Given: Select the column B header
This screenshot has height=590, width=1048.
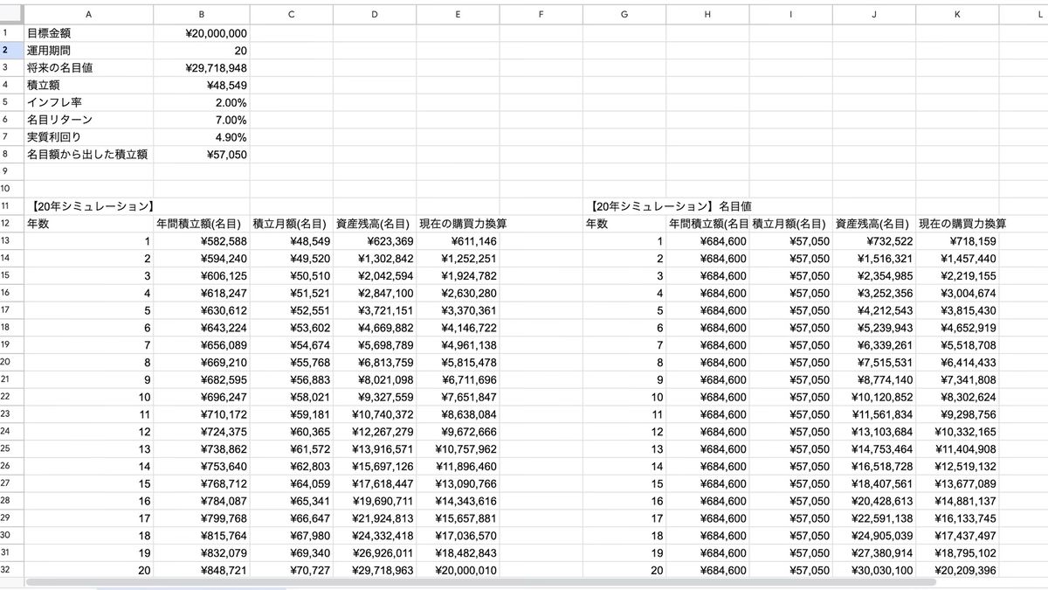Looking at the screenshot, I should [202, 14].
